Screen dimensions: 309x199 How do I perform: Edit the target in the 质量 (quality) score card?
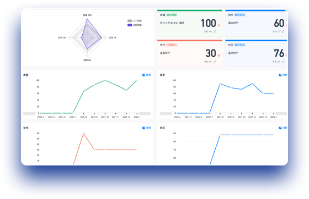tap(215, 31)
